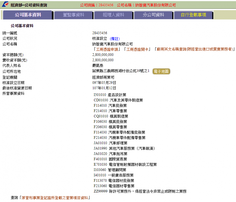Open 原營利事業登記證所登載之營業項目資料 link
The width and height of the screenshot is (236, 202).
[55, 198]
